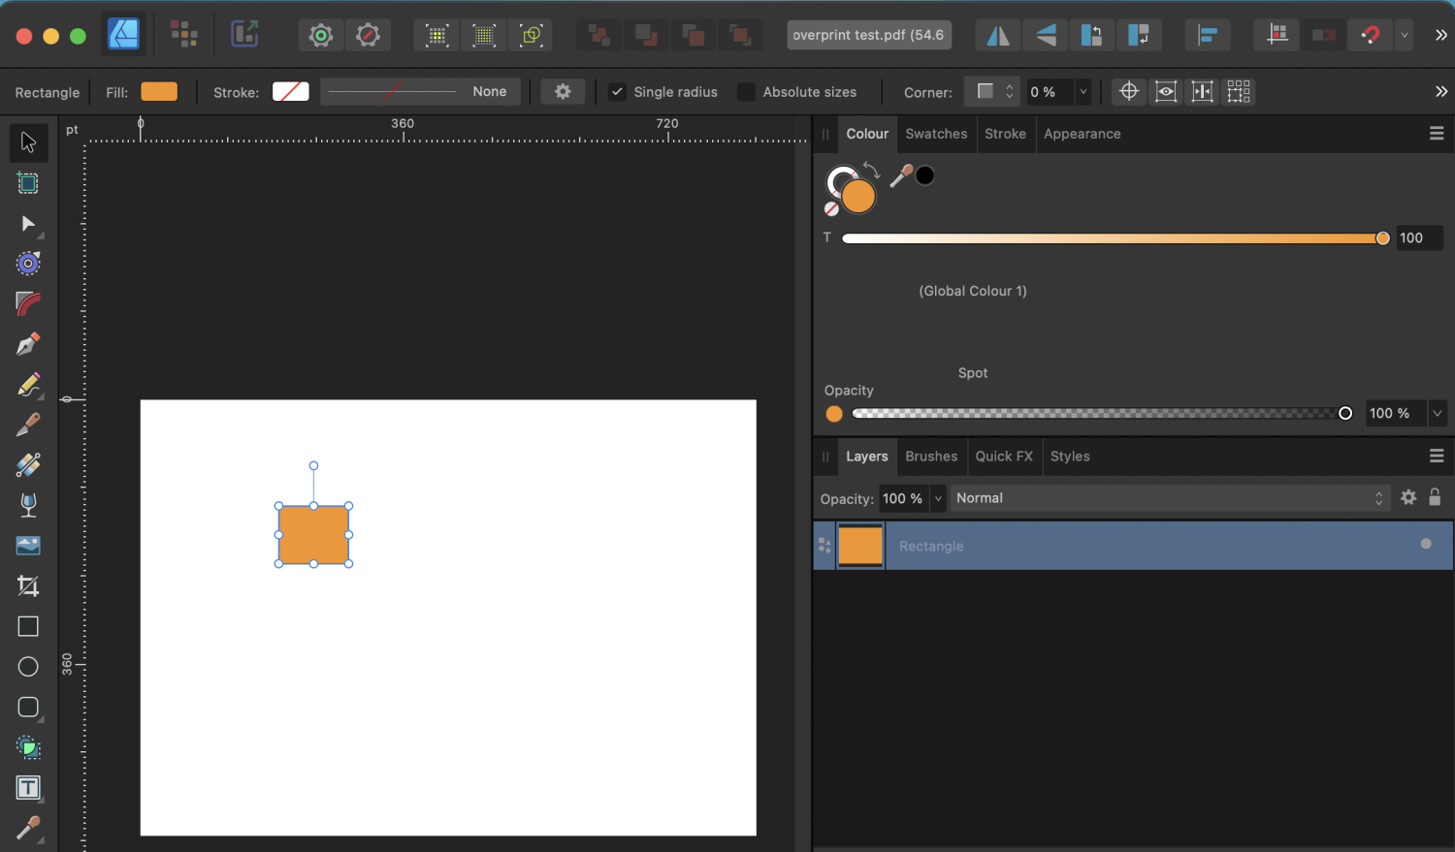Select the Crop tool
The width and height of the screenshot is (1455, 852).
[28, 585]
